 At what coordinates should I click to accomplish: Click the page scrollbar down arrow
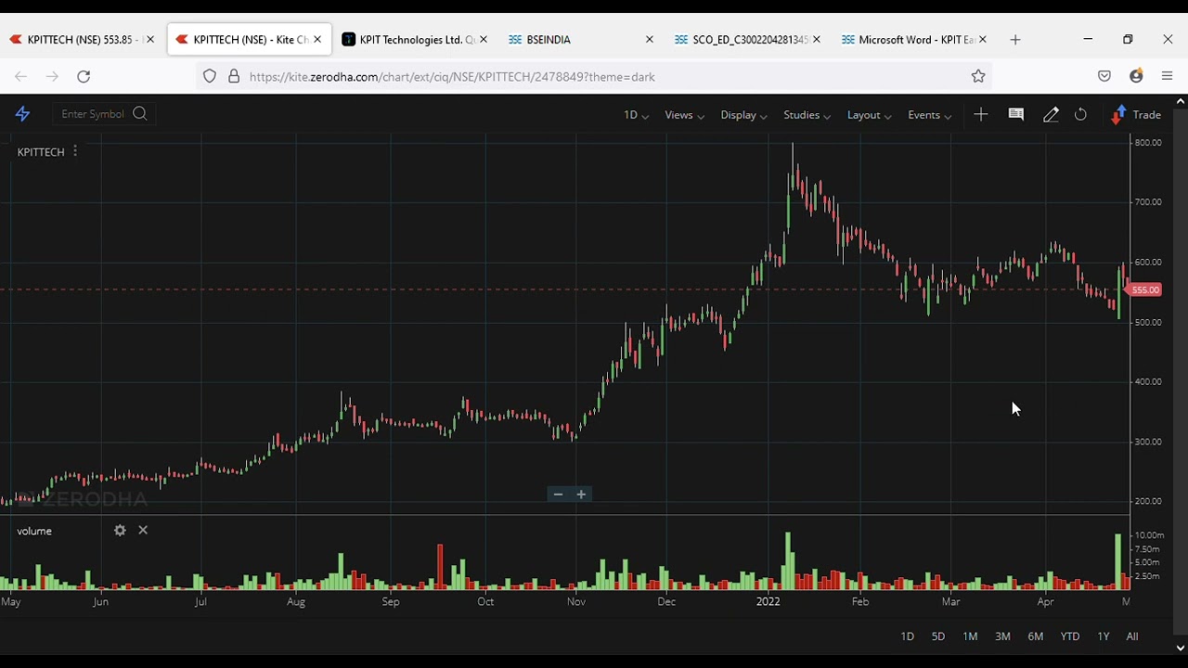click(1181, 649)
